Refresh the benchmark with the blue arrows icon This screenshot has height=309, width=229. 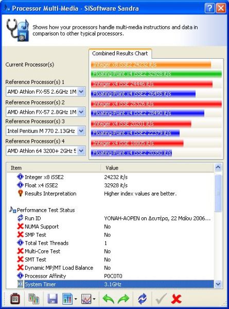point(142,299)
